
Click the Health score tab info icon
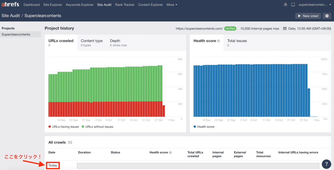219,41
